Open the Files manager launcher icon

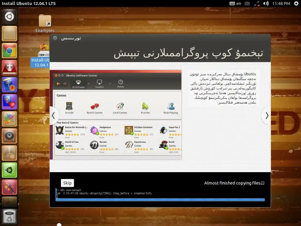[9, 34]
